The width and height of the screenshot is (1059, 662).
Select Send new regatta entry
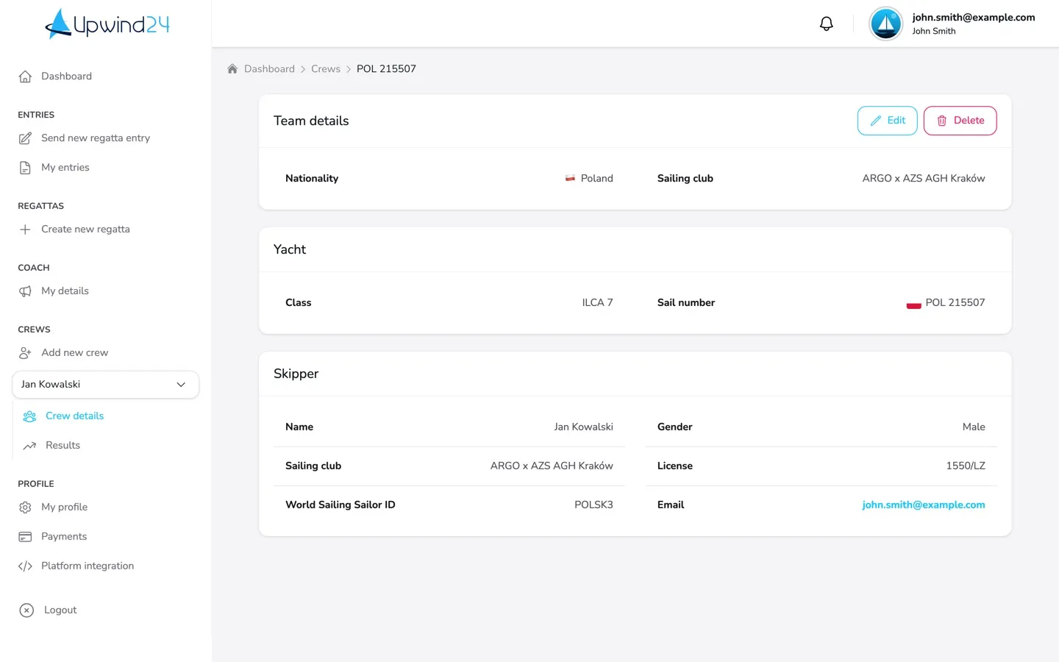coord(96,138)
